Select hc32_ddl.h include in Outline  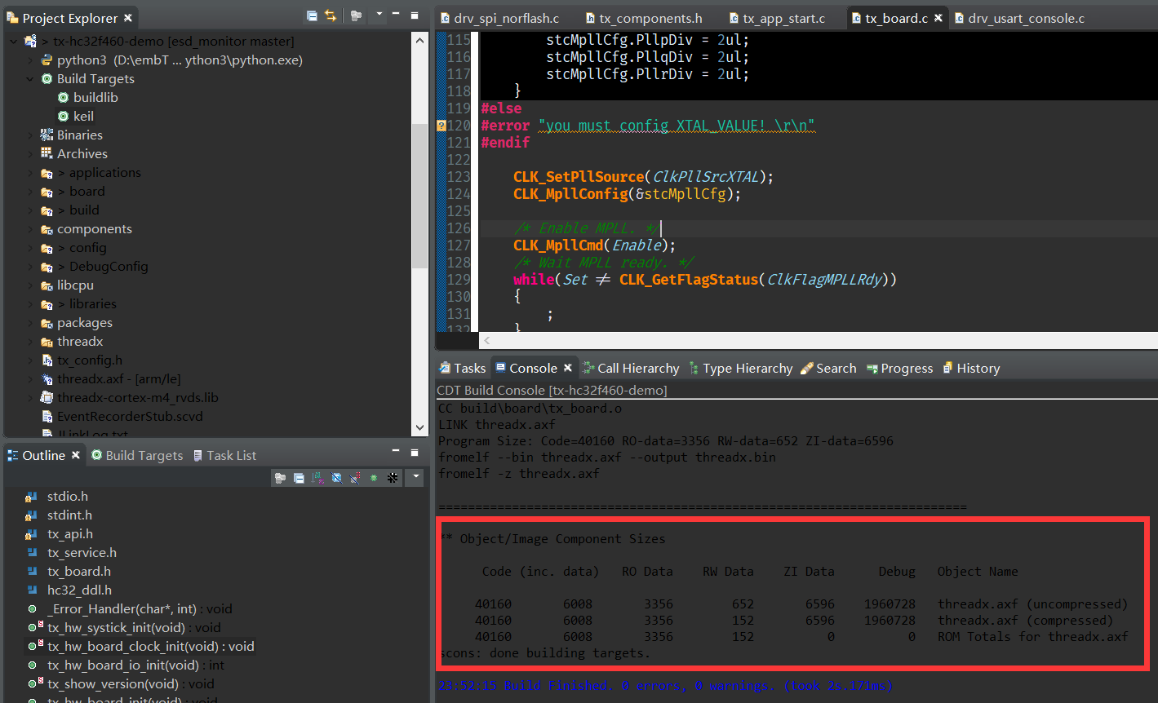(x=69, y=590)
